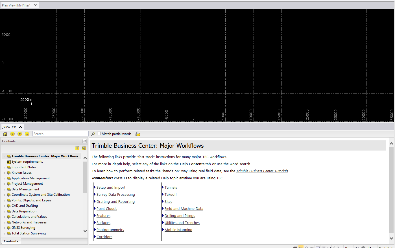The height and width of the screenshot is (248, 395).
Task: Click the Home icon in help toolbar
Action: [5, 134]
